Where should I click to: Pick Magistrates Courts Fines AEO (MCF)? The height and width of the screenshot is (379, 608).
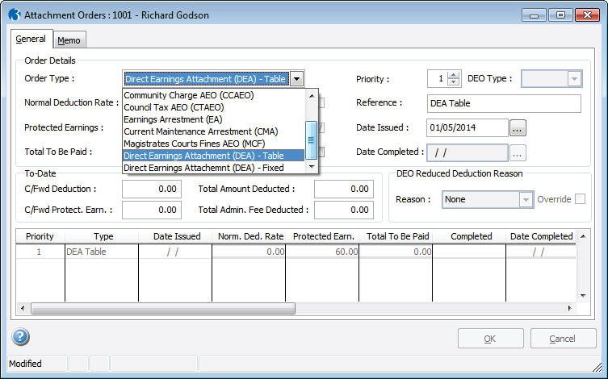click(x=214, y=144)
